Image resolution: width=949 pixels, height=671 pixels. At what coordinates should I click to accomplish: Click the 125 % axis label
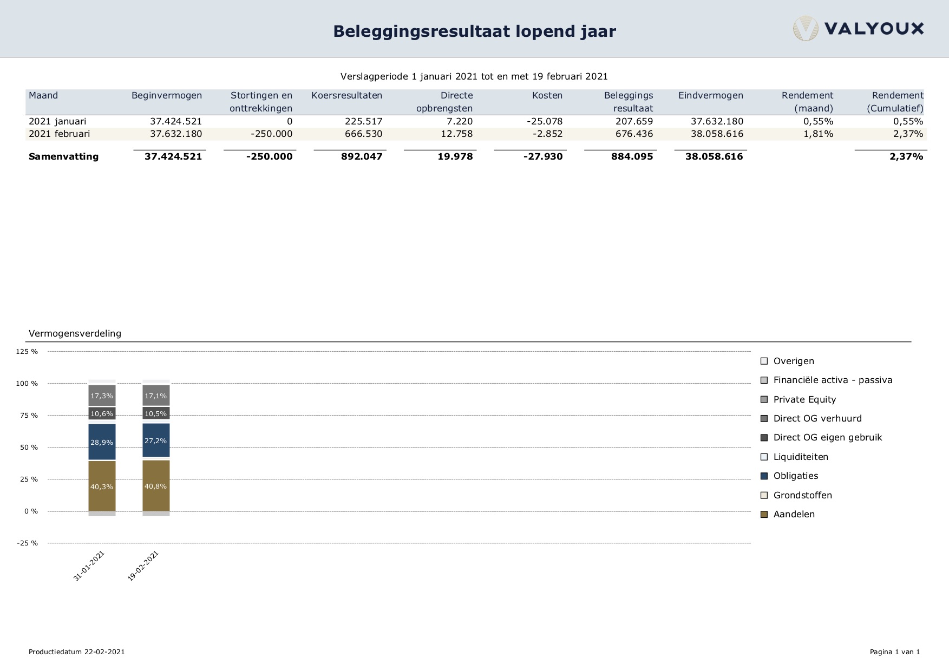pos(27,351)
